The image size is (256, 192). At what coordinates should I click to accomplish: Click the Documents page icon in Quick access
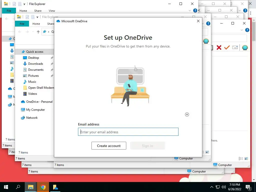(x=25, y=70)
